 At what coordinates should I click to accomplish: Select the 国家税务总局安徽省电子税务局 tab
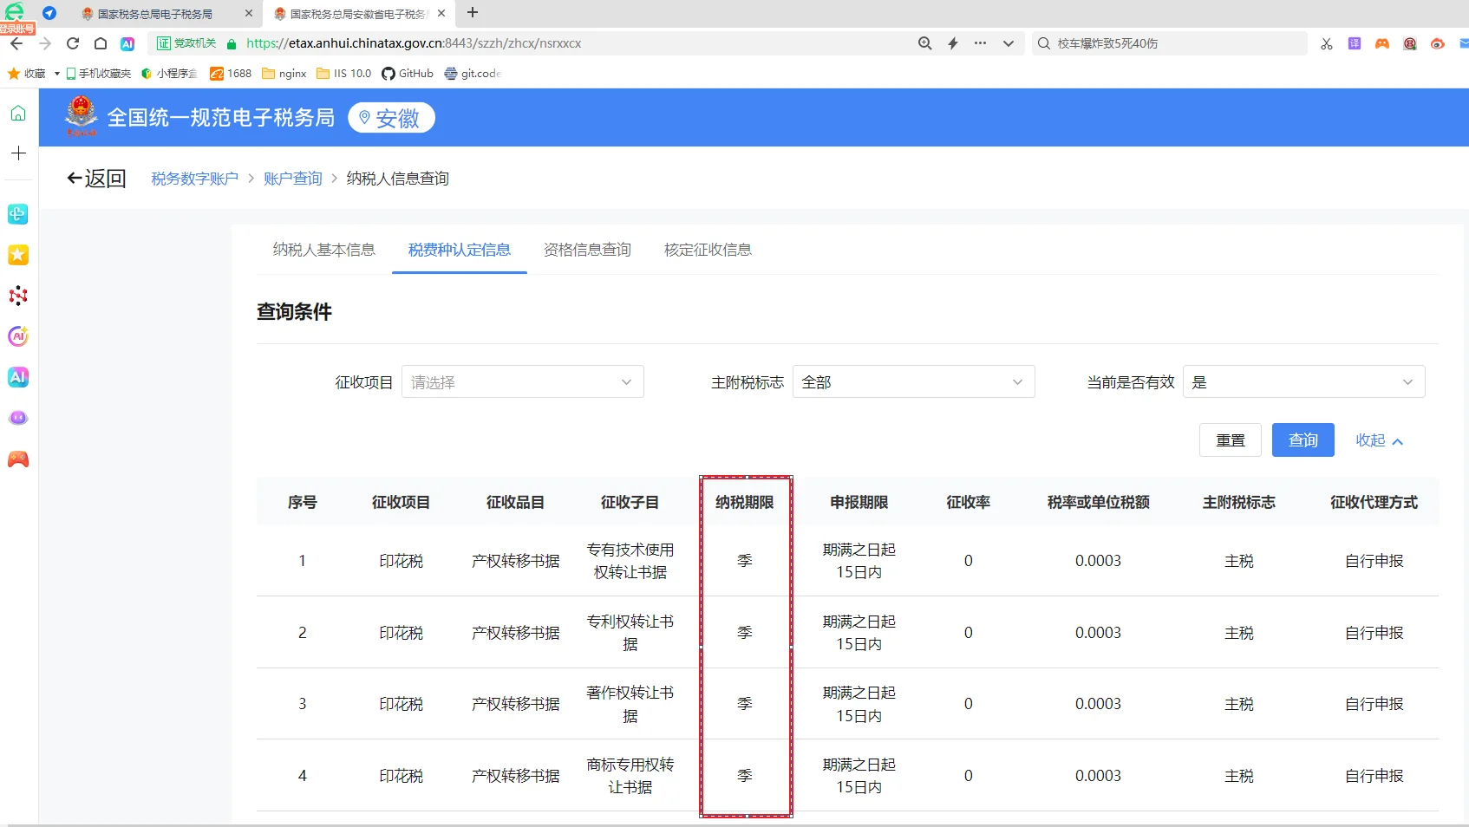[357, 14]
